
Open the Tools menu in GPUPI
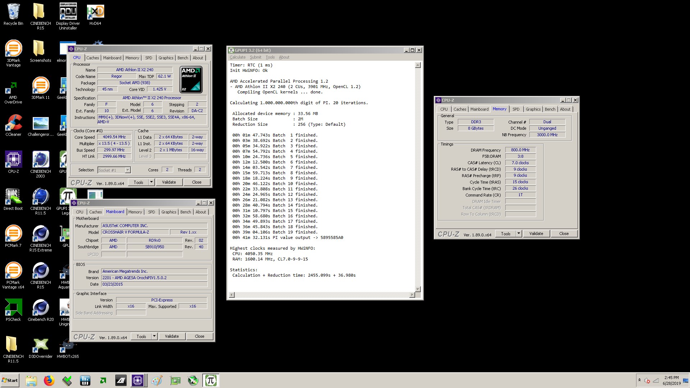270,57
